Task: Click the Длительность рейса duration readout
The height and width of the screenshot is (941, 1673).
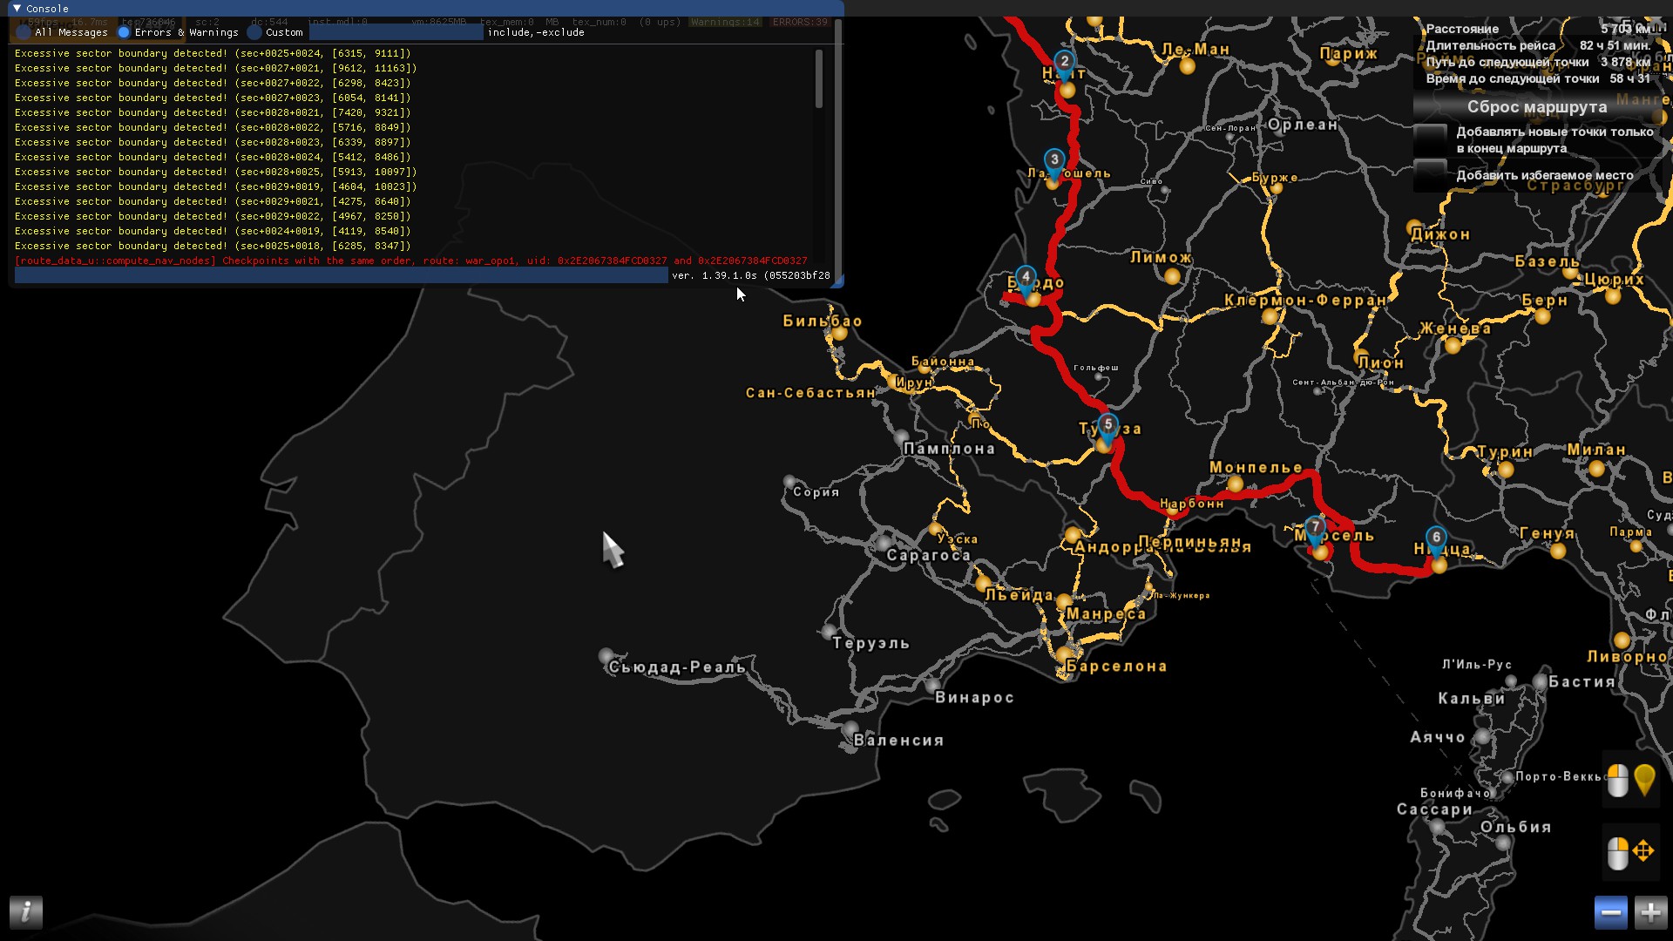Action: click(x=1538, y=45)
